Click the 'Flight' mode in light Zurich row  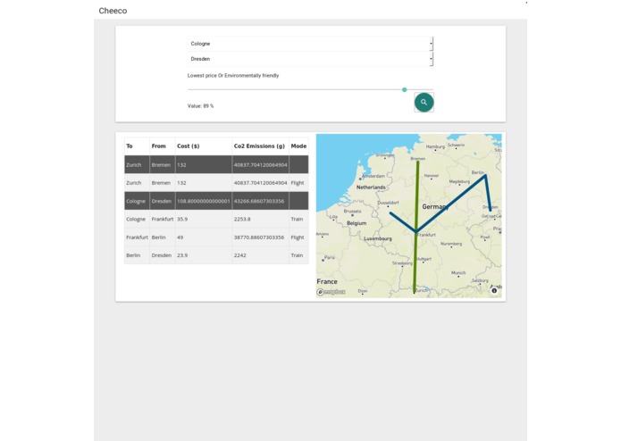[x=298, y=183]
